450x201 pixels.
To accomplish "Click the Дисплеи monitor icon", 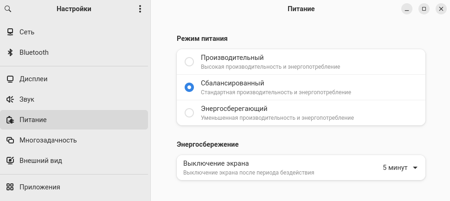I will [10, 79].
